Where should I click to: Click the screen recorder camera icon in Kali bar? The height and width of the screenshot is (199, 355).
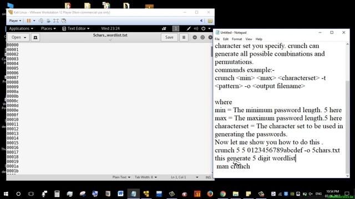coord(164,28)
